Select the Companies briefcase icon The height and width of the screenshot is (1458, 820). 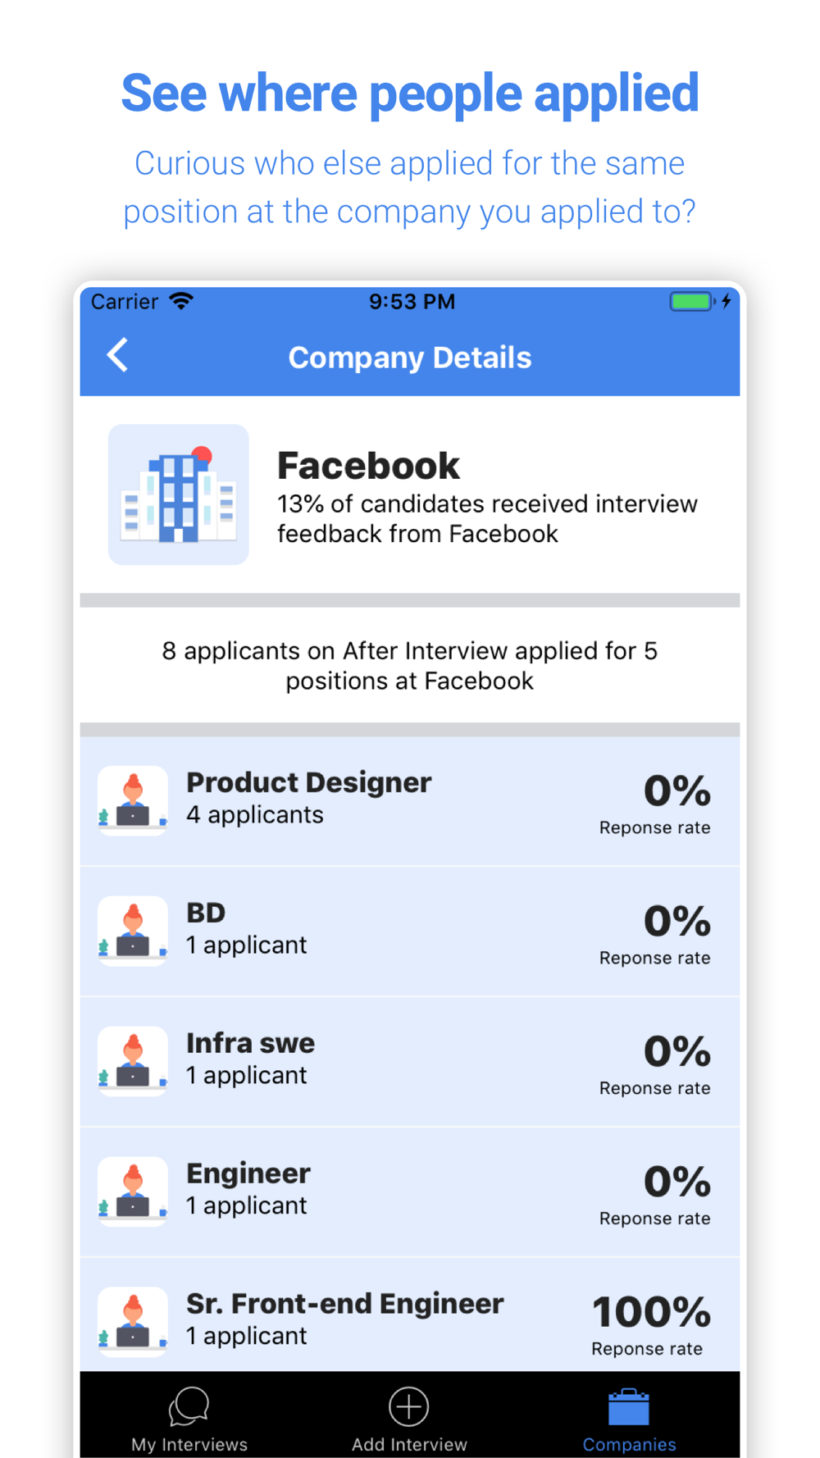(x=629, y=1406)
